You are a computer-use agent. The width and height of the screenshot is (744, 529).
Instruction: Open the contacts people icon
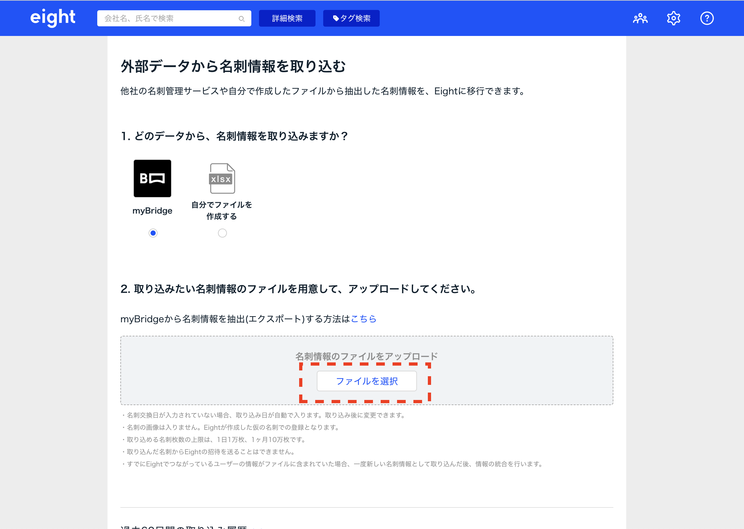640,18
